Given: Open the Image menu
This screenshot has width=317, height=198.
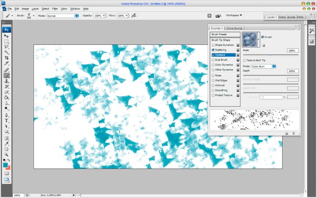Looking at the screenshot, I should click(x=25, y=9).
